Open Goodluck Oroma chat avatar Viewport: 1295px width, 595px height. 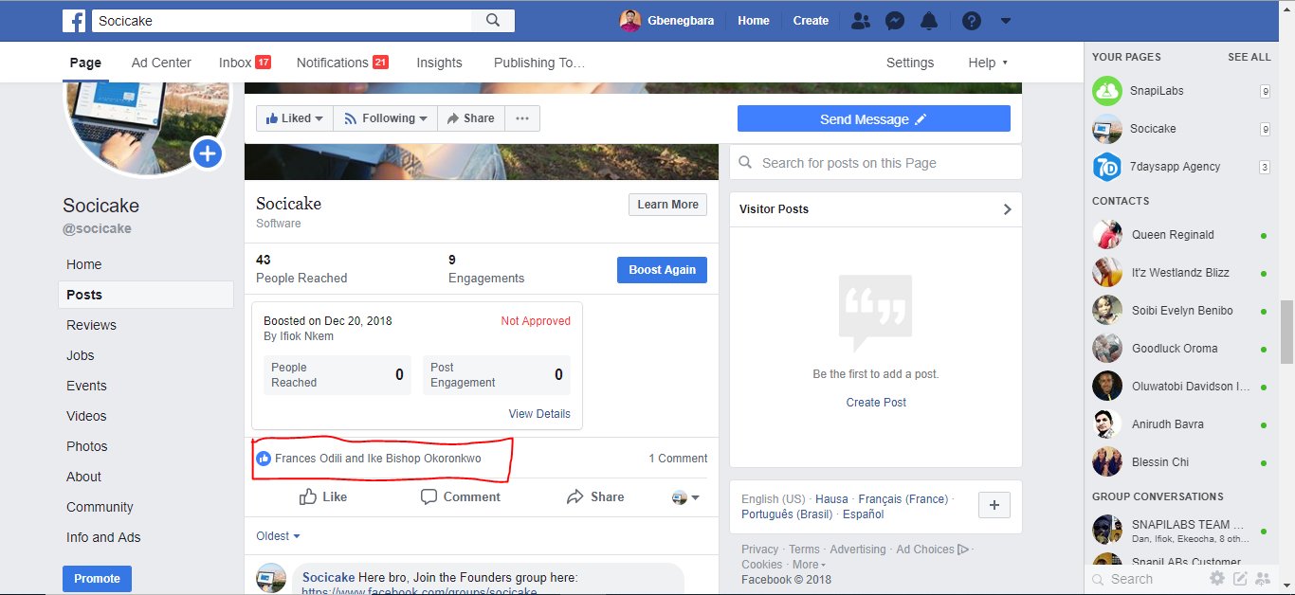tap(1107, 349)
